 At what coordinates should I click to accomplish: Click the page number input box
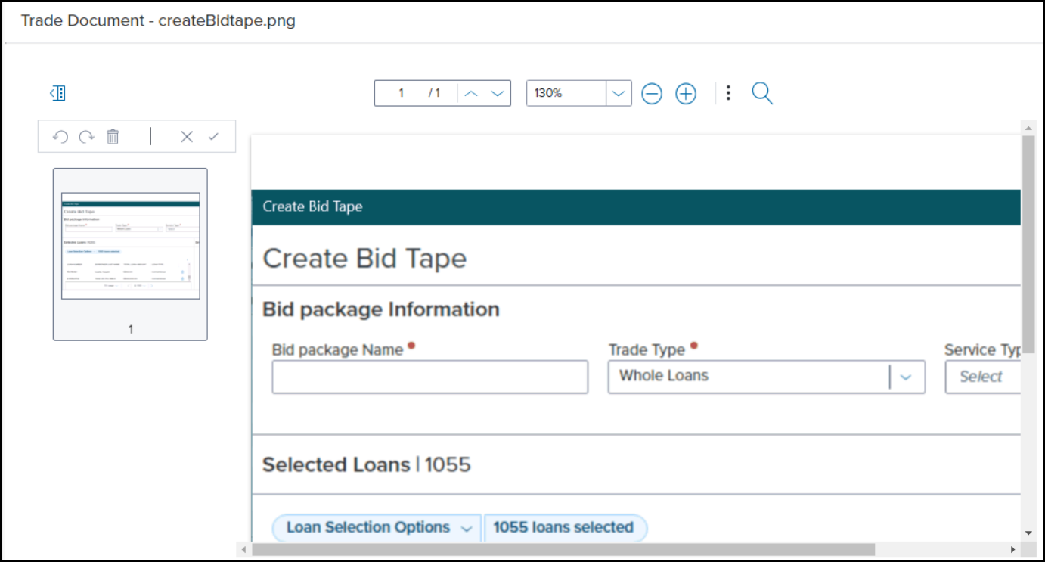(402, 93)
